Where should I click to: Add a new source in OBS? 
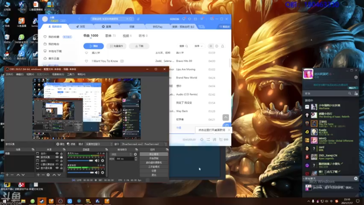click(x=38, y=175)
